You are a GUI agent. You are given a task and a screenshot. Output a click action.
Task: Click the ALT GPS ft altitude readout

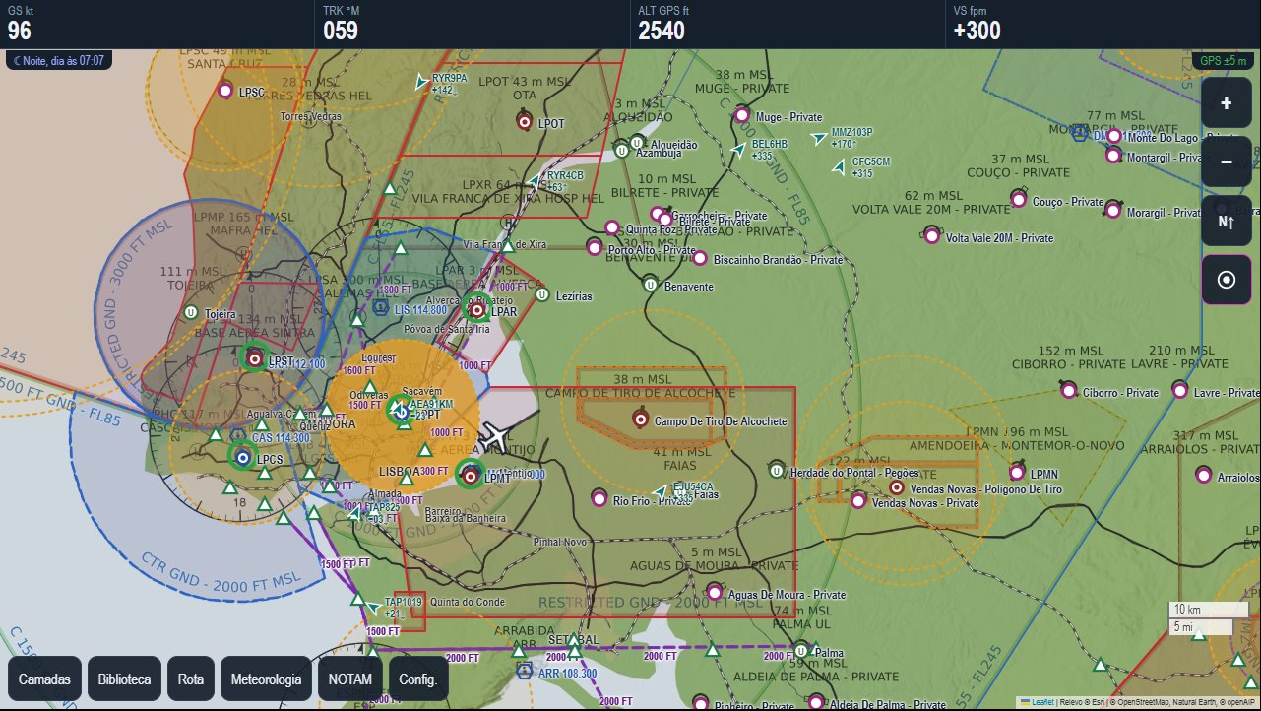click(788, 24)
